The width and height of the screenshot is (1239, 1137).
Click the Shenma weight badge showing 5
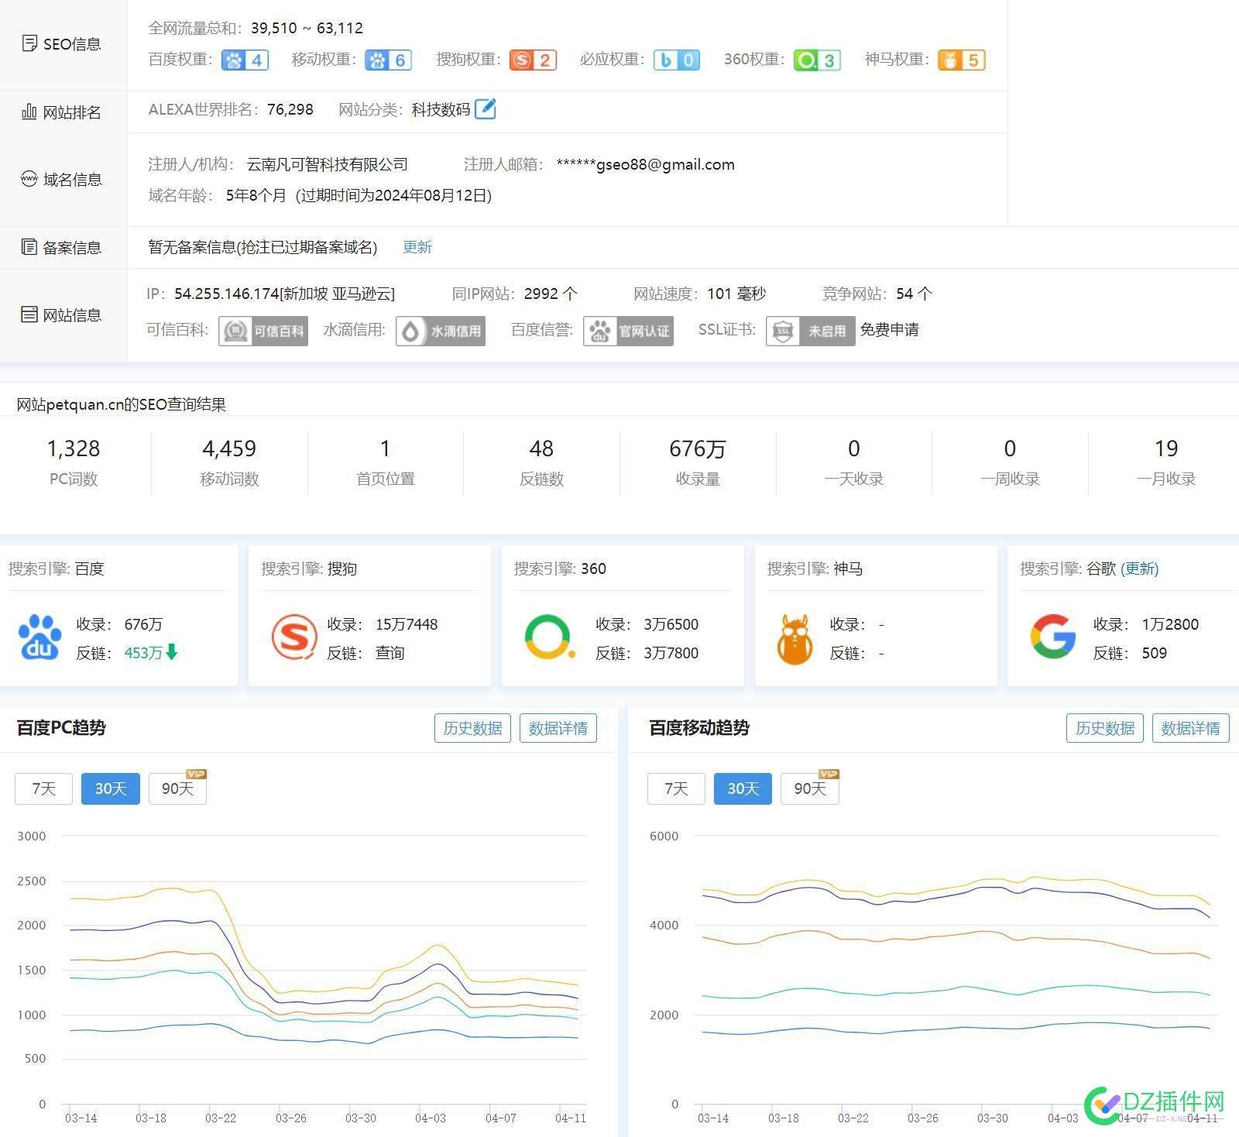pyautogui.click(x=962, y=60)
